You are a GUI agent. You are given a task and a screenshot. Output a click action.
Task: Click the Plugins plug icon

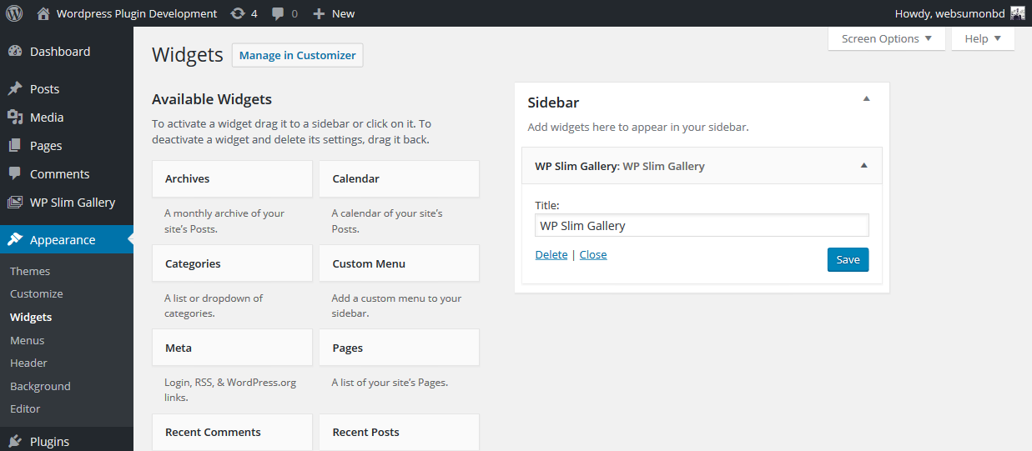pyautogui.click(x=15, y=442)
